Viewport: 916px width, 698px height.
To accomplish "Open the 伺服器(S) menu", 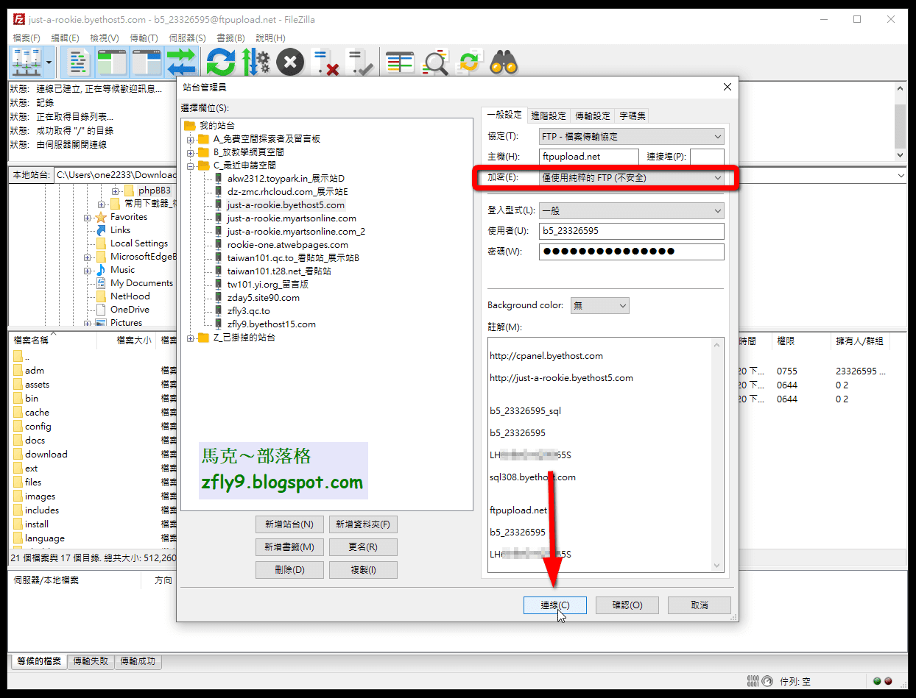I will point(187,38).
